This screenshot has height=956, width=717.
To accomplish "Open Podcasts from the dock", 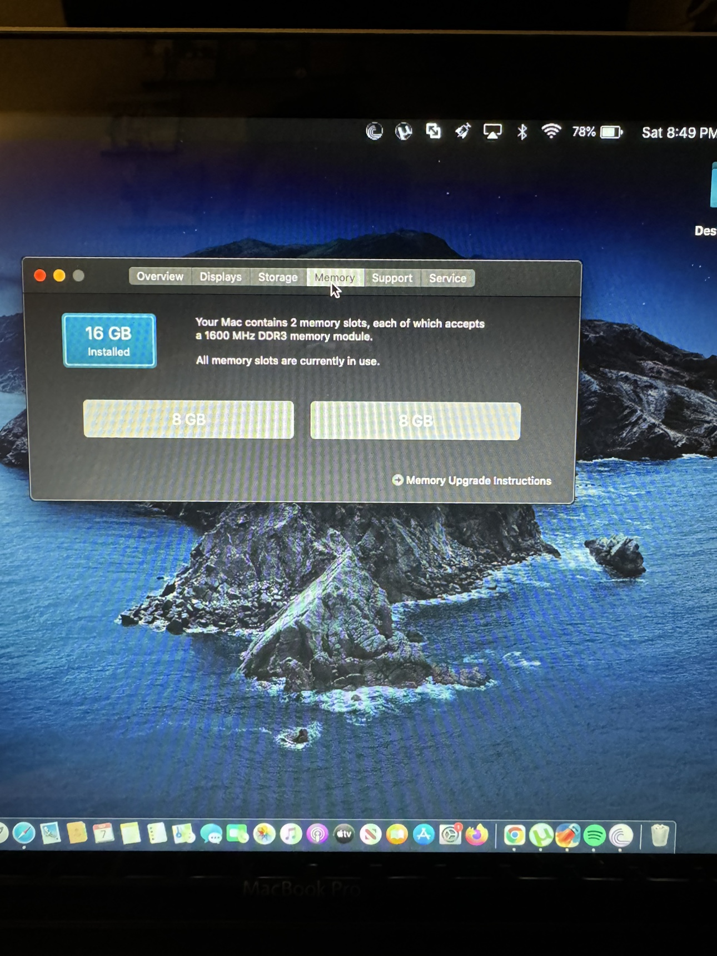I will pyautogui.click(x=317, y=834).
